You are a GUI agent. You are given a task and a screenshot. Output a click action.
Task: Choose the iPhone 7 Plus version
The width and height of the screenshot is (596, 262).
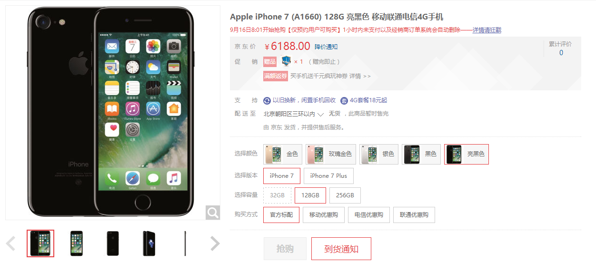(x=328, y=176)
